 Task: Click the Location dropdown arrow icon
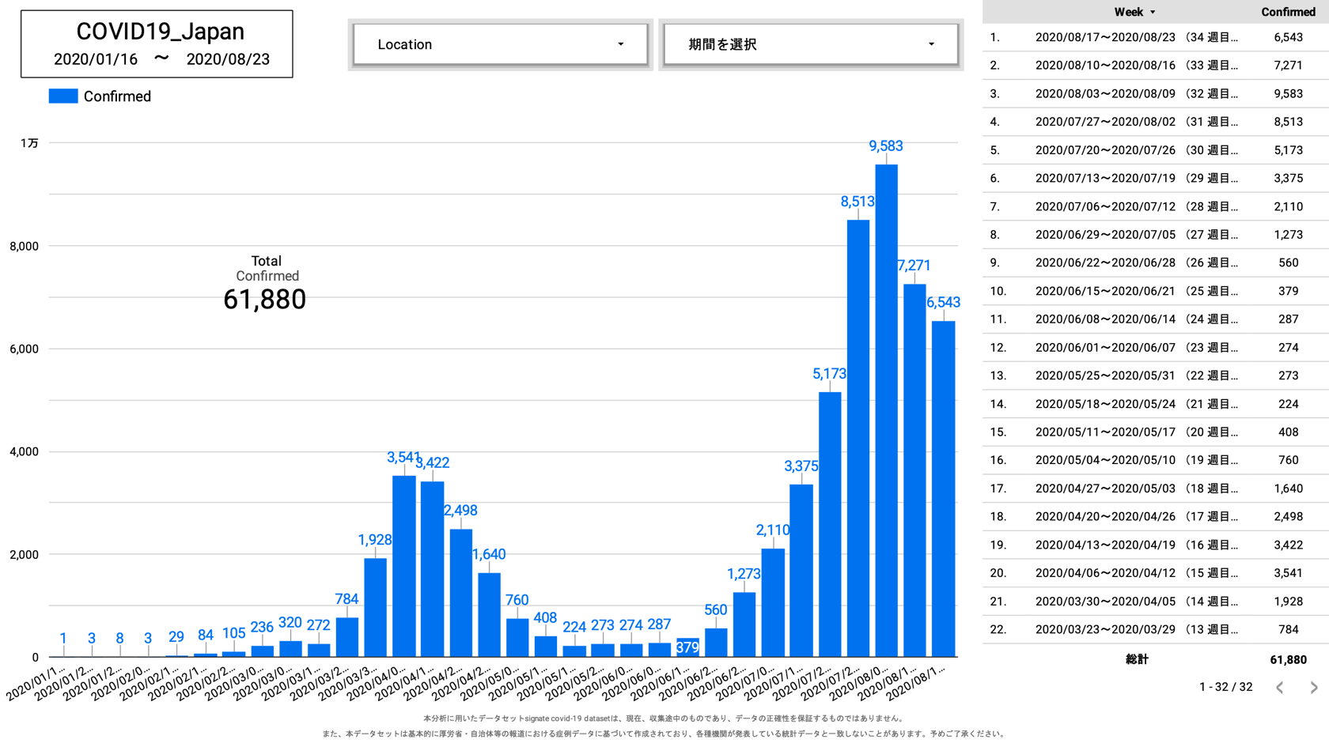pyautogui.click(x=620, y=44)
